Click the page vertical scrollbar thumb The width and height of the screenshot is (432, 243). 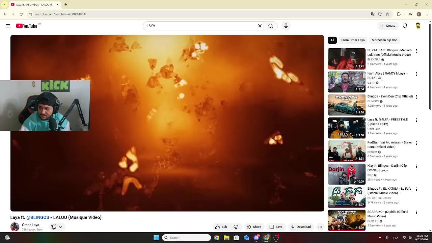[430, 66]
